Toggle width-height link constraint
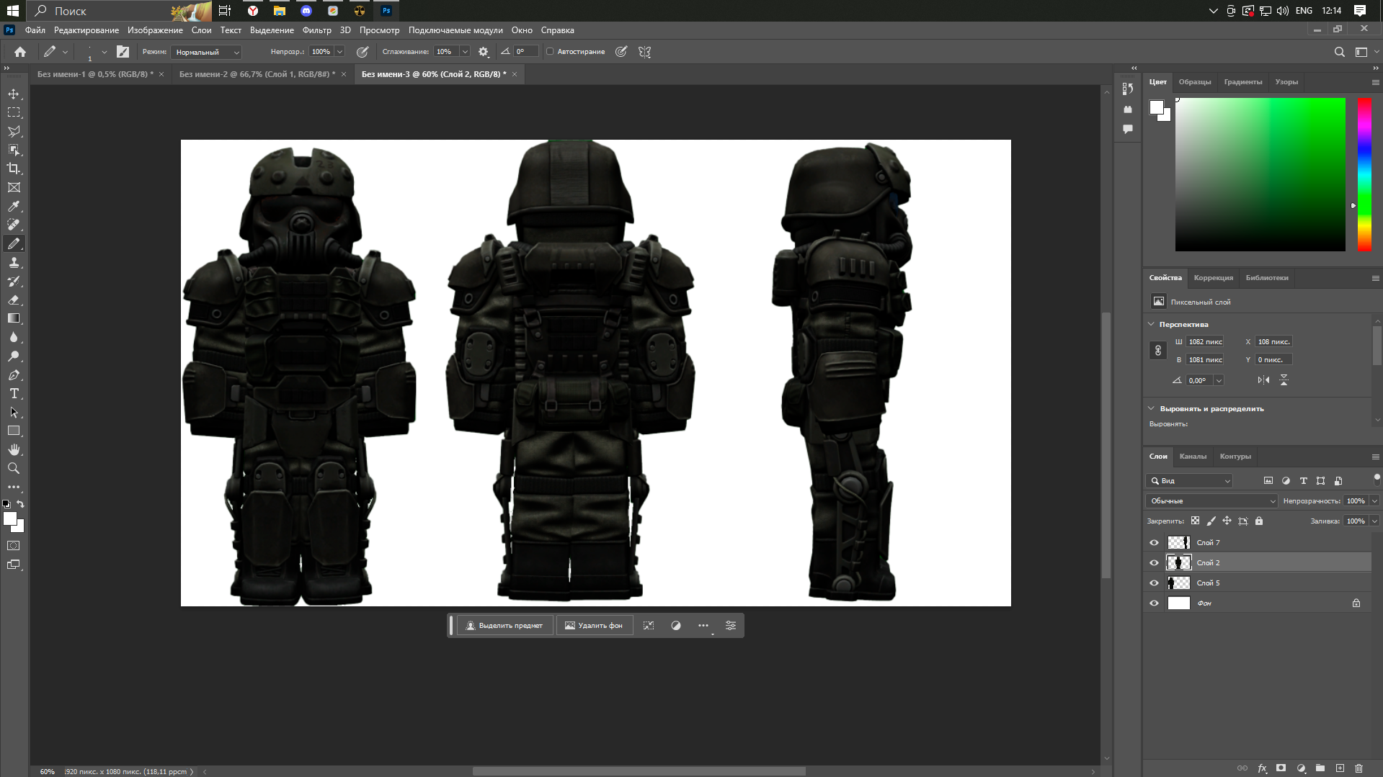Image resolution: width=1383 pixels, height=777 pixels. [x=1157, y=351]
